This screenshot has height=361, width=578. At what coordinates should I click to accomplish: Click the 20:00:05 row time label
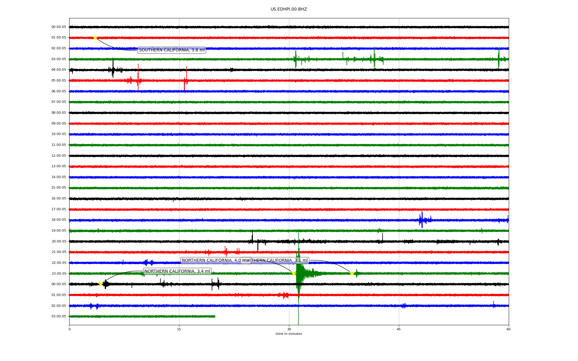[59, 242]
